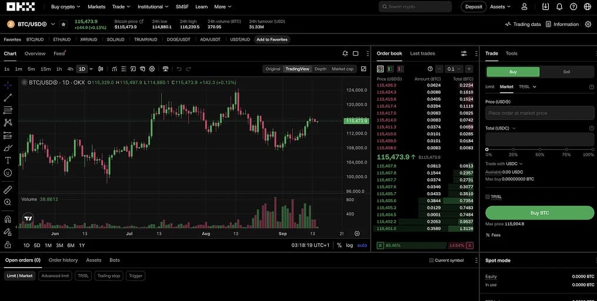Show sell-only order book view
This screenshot has height=301, width=597.
pyautogui.click(x=400, y=69)
